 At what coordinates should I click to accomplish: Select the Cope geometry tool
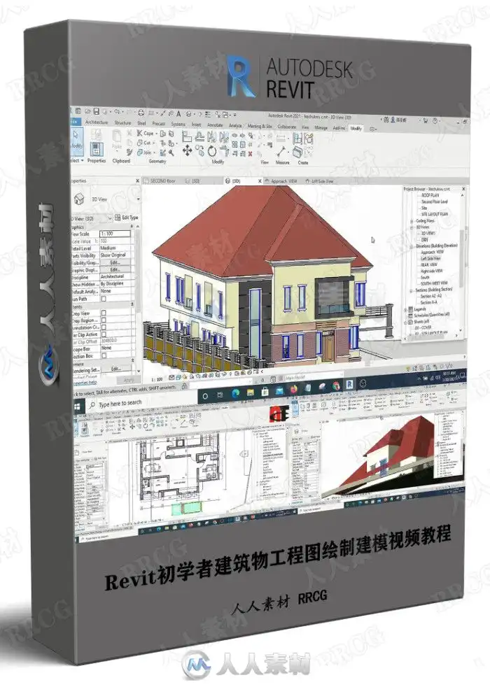click(x=146, y=133)
